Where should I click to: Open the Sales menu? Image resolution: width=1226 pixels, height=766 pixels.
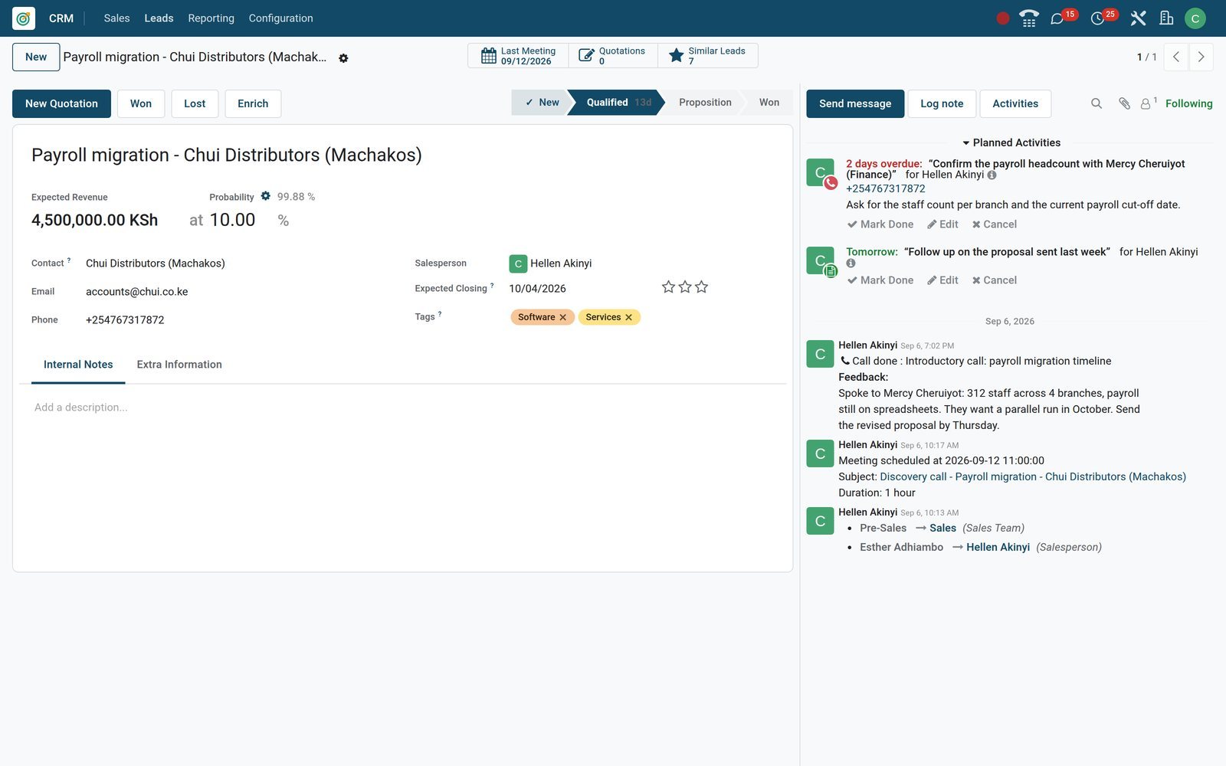(116, 18)
